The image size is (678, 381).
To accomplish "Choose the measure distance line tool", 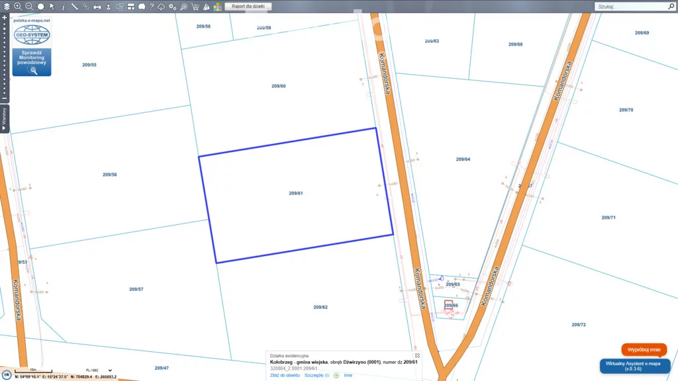I will [74, 6].
